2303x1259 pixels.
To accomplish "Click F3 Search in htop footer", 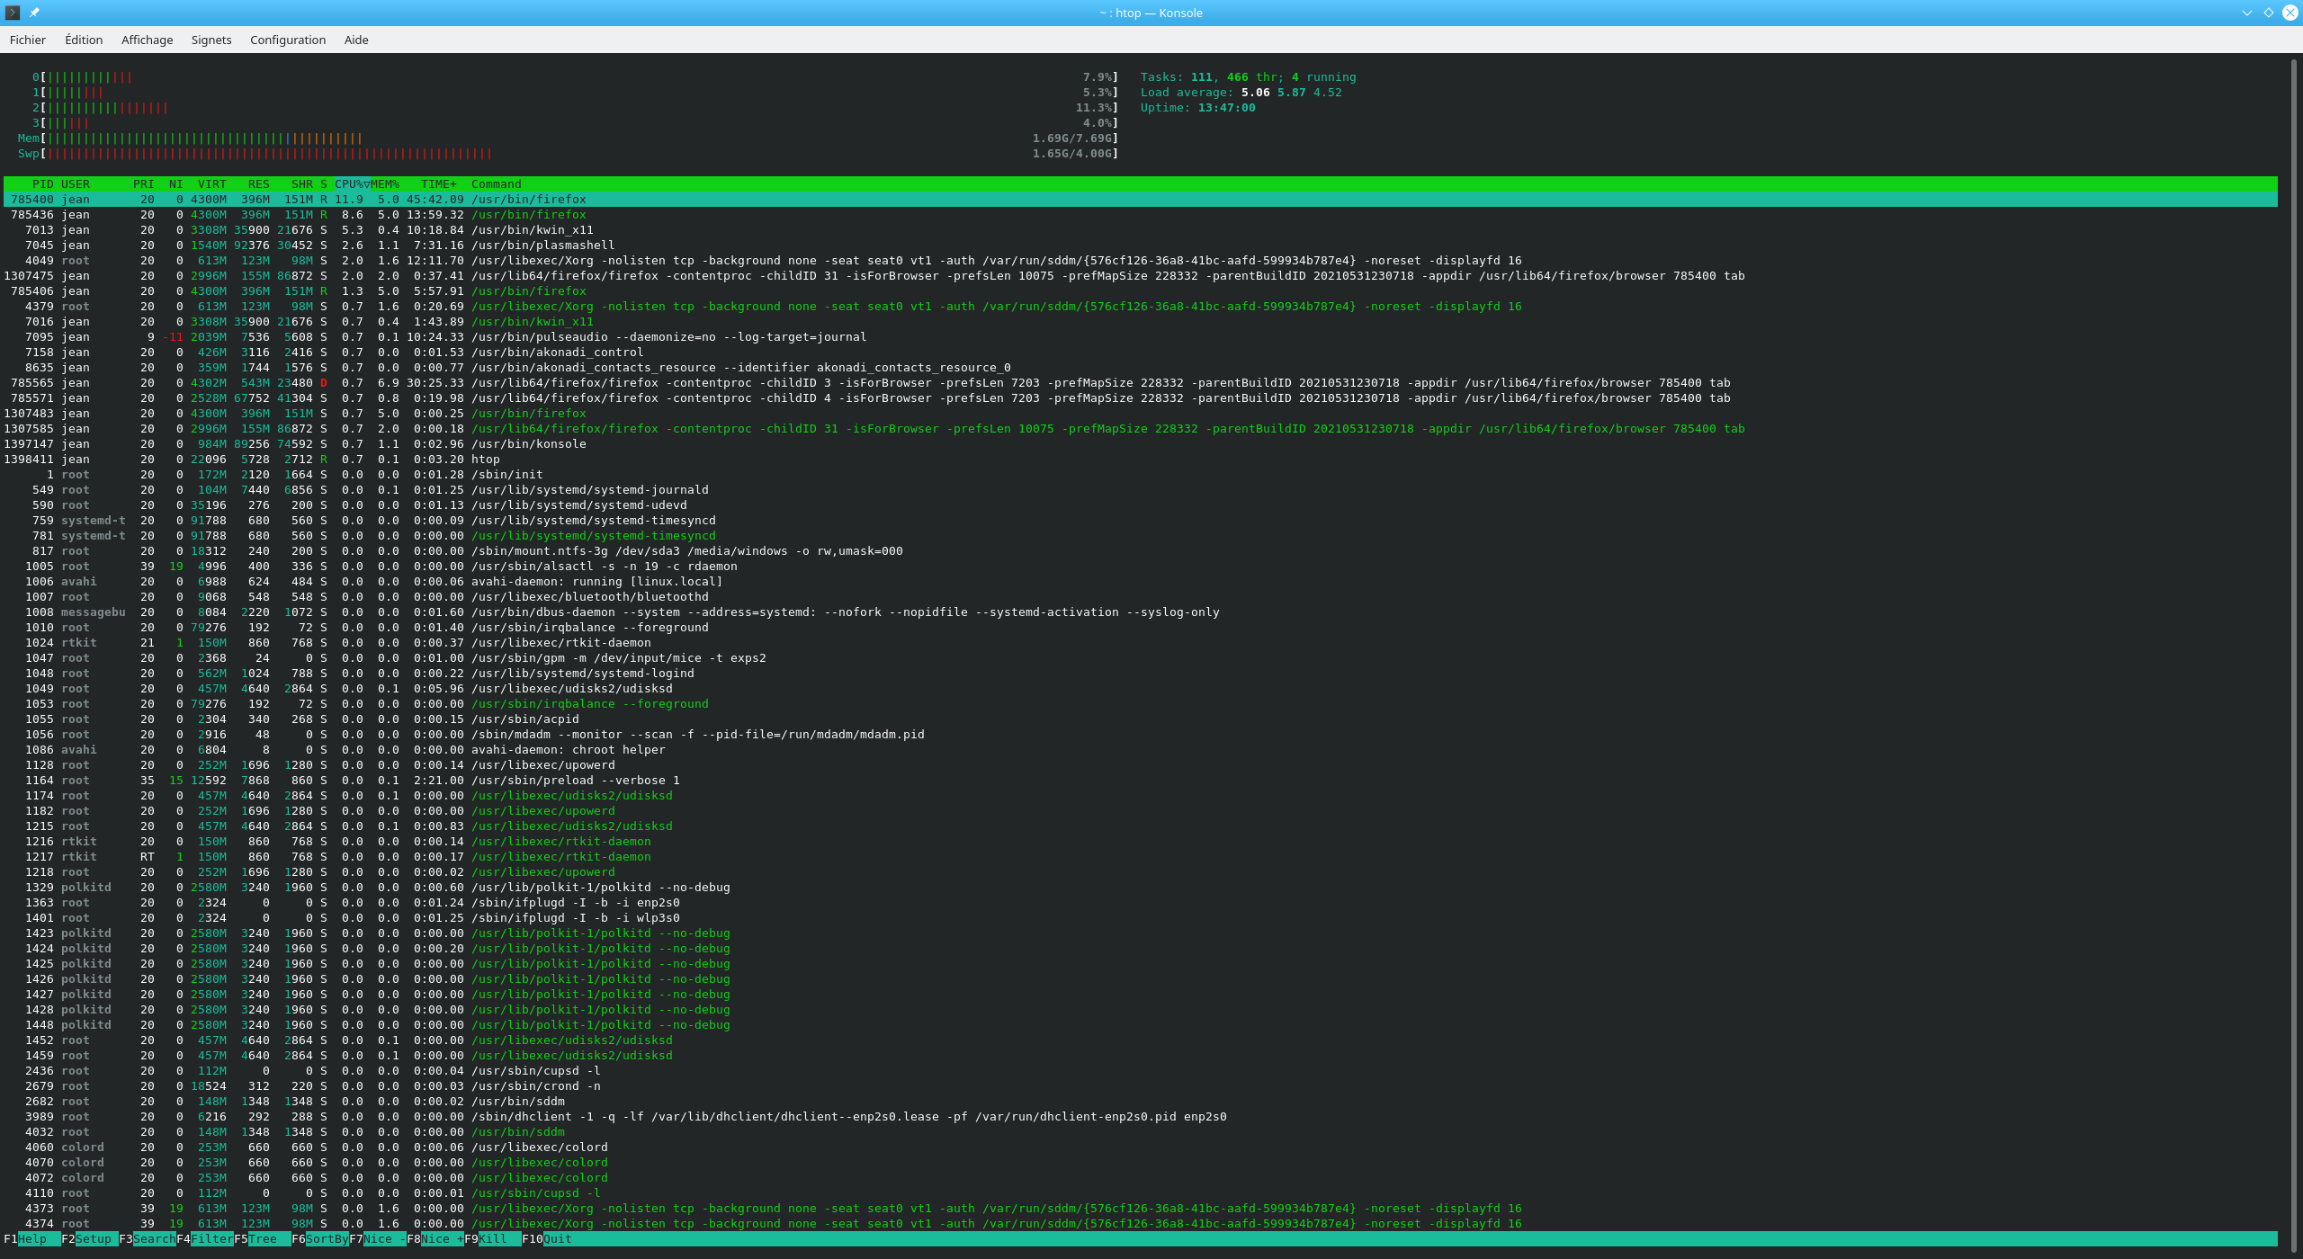I will pyautogui.click(x=148, y=1239).
